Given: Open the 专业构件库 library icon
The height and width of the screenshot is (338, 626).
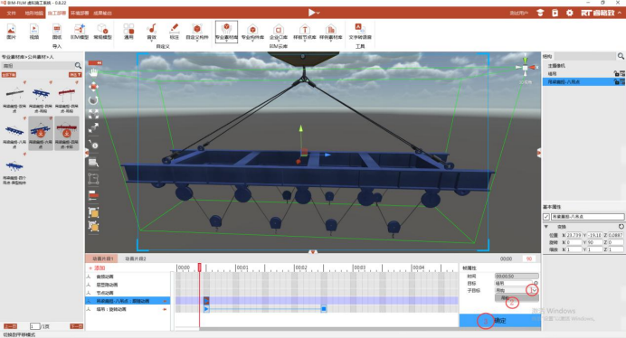Looking at the screenshot, I should [252, 32].
